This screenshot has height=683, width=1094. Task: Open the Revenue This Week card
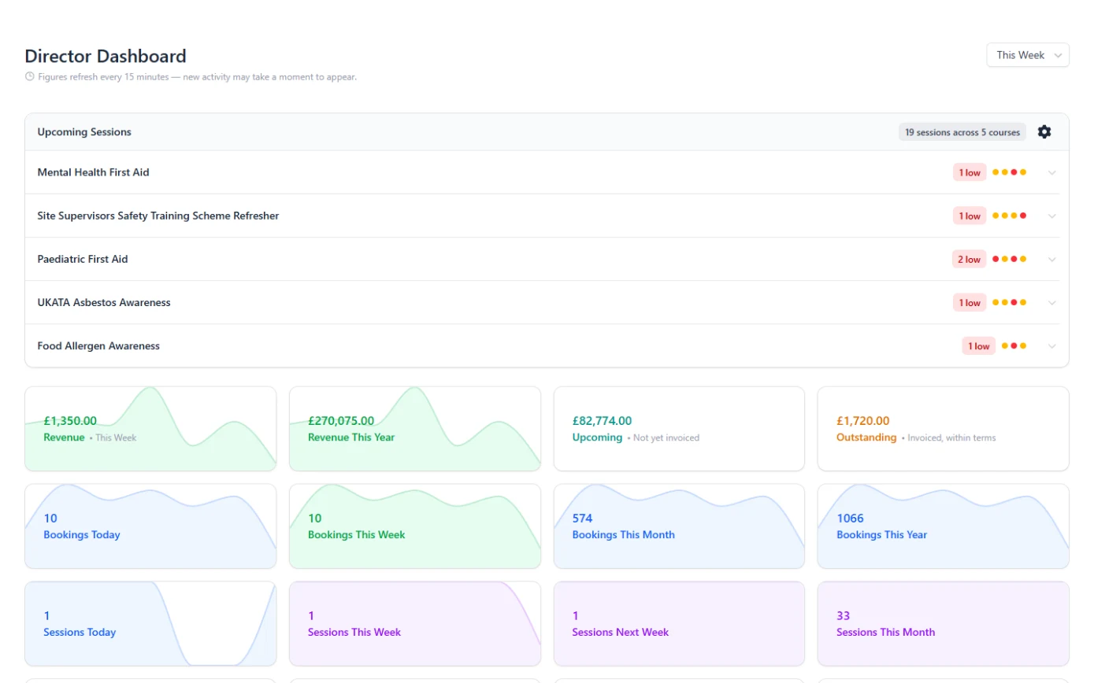pyautogui.click(x=150, y=429)
